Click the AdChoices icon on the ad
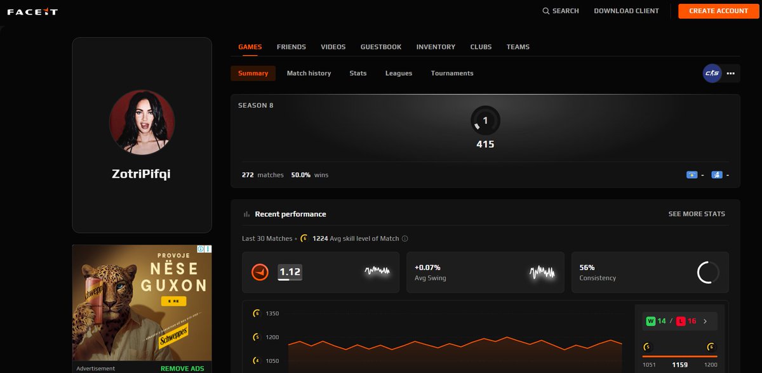Screen dimensions: 762x373 (199, 249)
